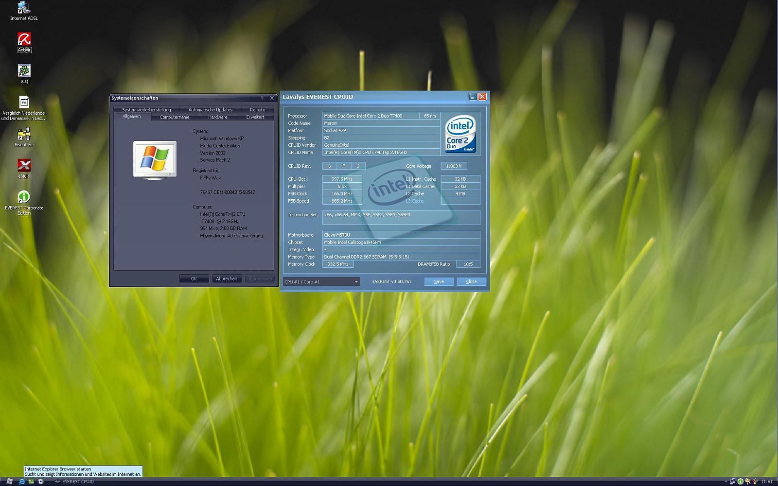Open the ICQ desktop icon
Viewport: 778px width, 486px height.
24,74
